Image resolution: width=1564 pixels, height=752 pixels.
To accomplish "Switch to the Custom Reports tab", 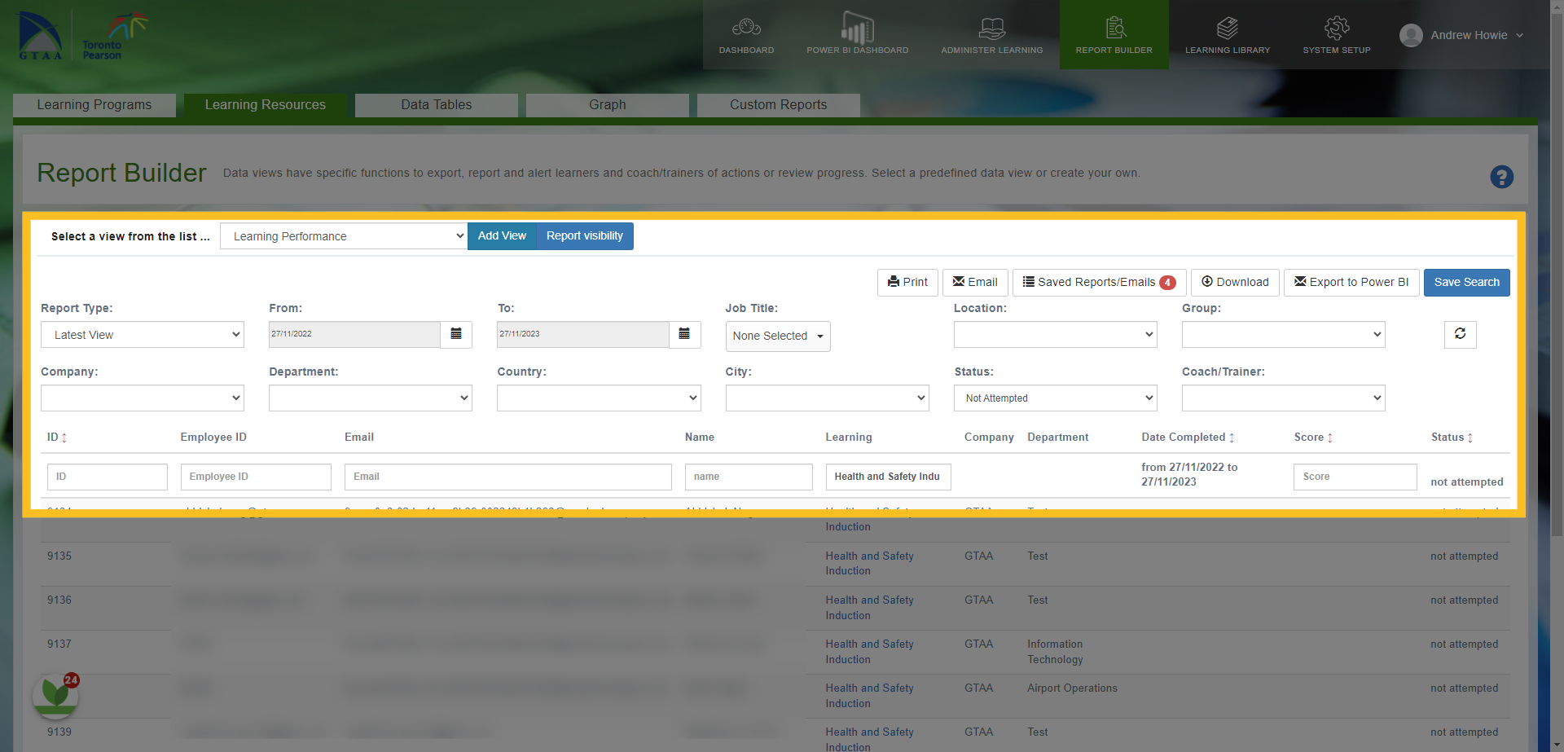I will pyautogui.click(x=779, y=105).
